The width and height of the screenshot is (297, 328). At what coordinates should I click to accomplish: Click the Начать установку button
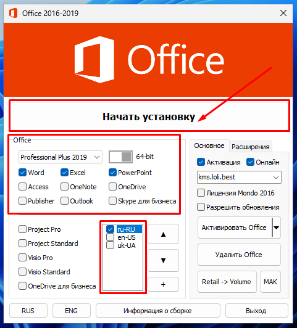tap(149, 117)
